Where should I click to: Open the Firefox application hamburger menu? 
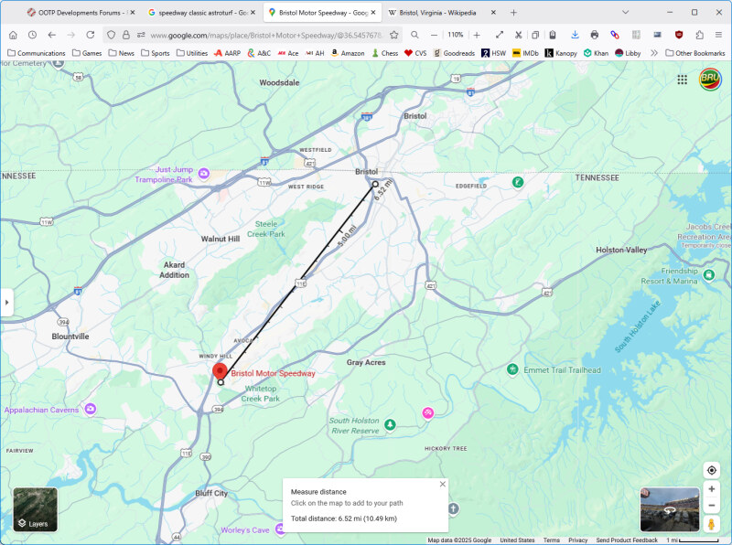(718, 35)
